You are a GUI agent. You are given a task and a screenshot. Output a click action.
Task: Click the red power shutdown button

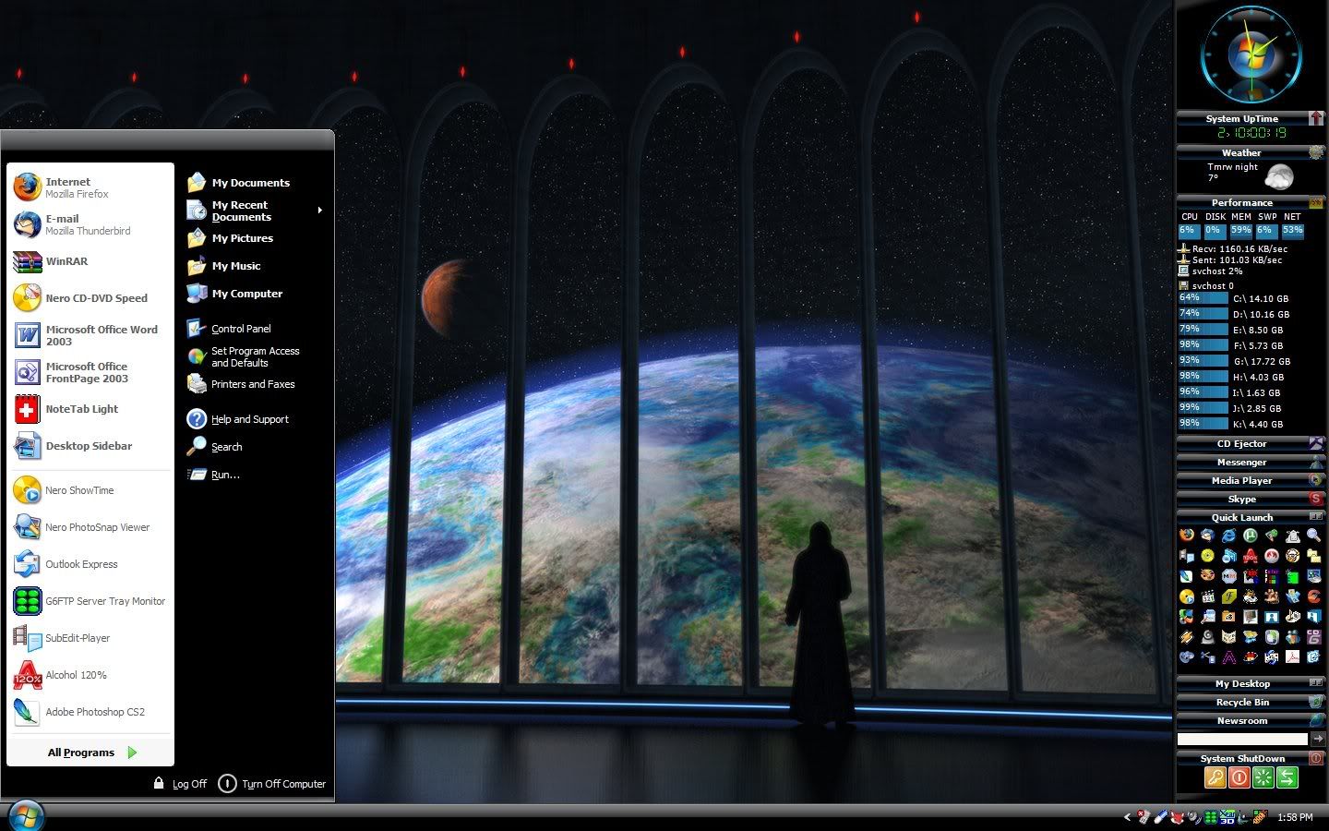[x=1239, y=778]
